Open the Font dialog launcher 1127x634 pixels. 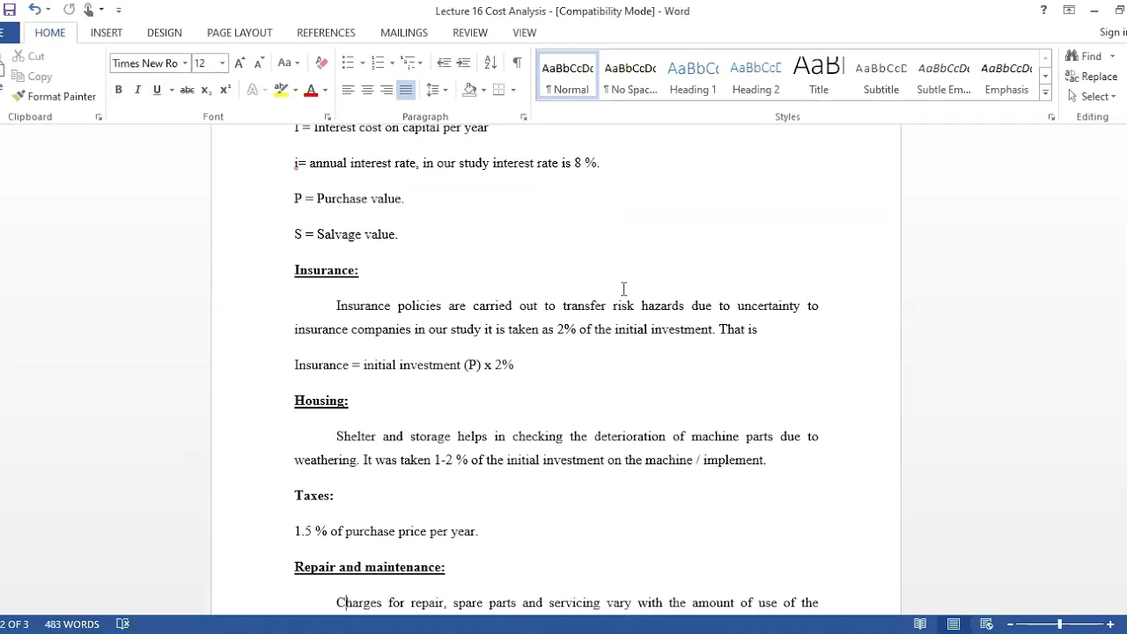[x=328, y=117]
